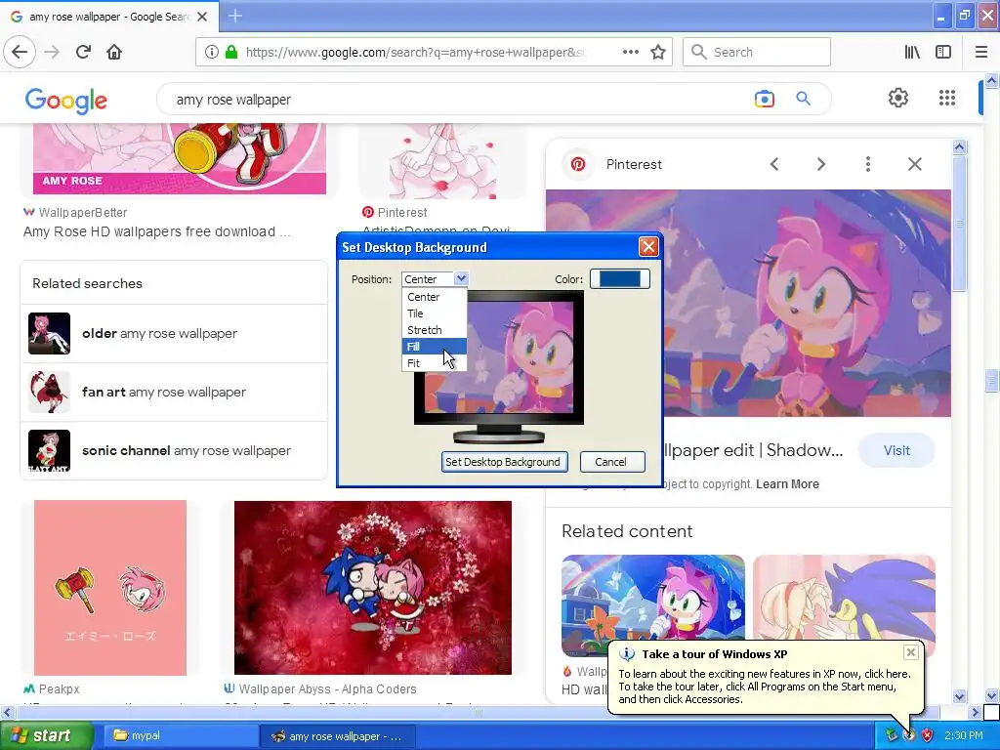Open the browser hamburger menu
The height and width of the screenshot is (750, 1000).
pyautogui.click(x=980, y=52)
